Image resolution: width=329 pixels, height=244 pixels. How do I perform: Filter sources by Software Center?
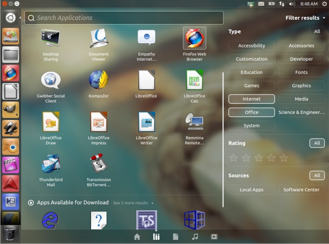coord(301,190)
